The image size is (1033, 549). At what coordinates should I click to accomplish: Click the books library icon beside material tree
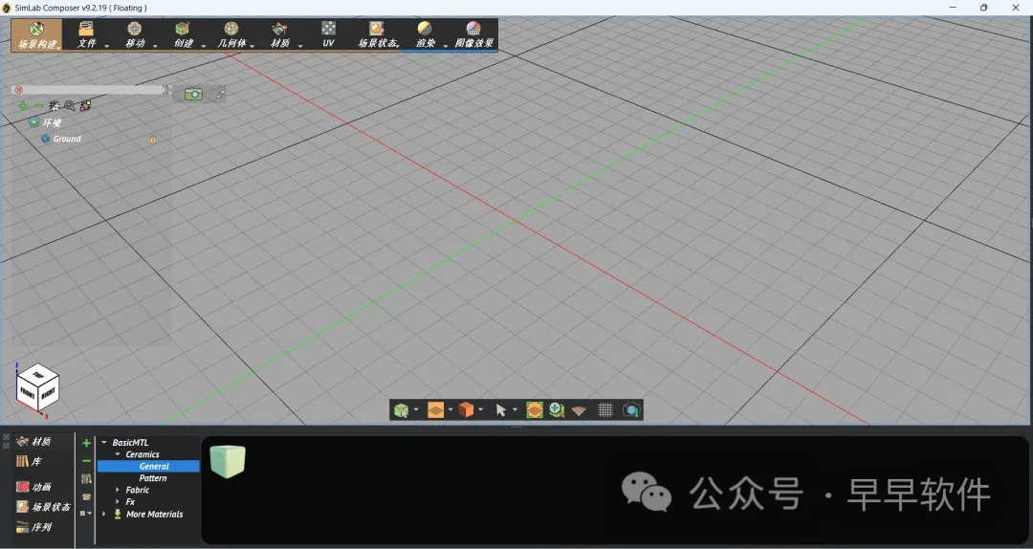click(86, 478)
